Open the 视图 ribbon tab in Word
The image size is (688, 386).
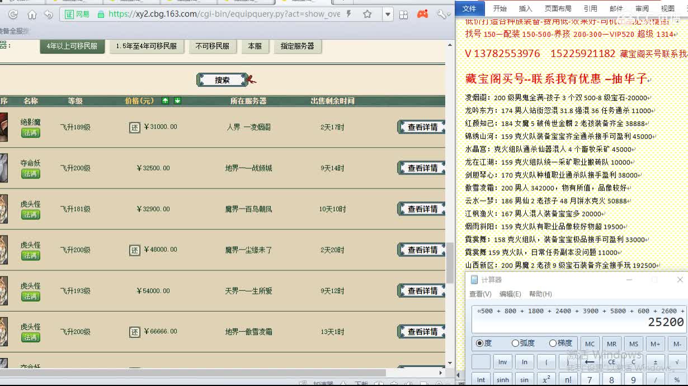coord(668,8)
